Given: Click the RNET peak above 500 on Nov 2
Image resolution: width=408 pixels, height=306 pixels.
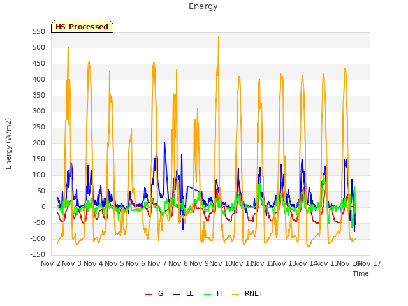Looking at the screenshot, I should [68, 47].
